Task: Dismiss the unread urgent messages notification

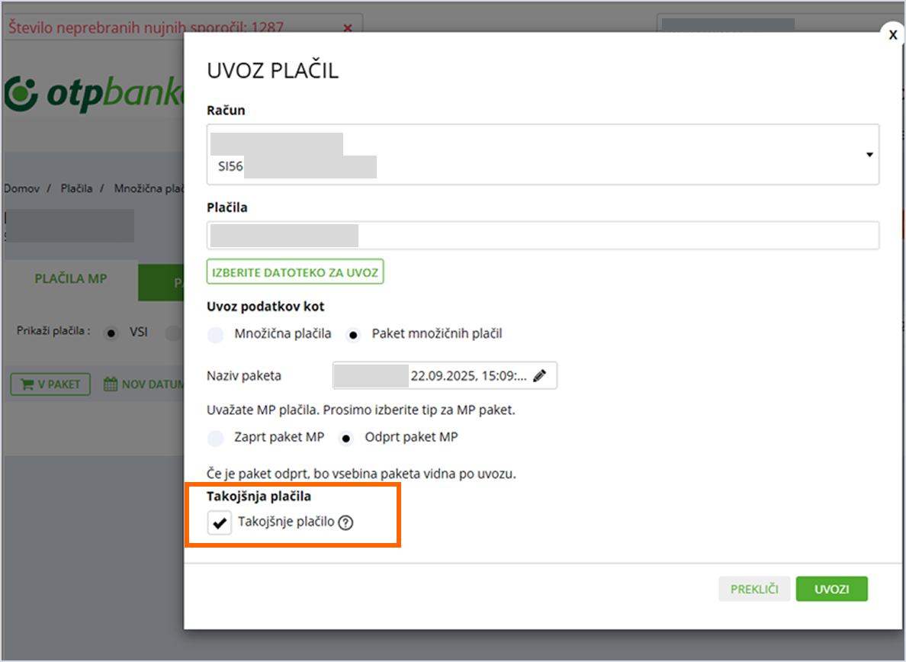Action: [348, 28]
